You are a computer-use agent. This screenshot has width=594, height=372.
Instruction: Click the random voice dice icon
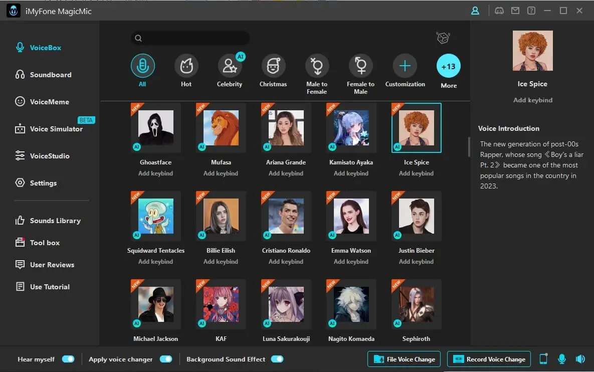coord(443,38)
